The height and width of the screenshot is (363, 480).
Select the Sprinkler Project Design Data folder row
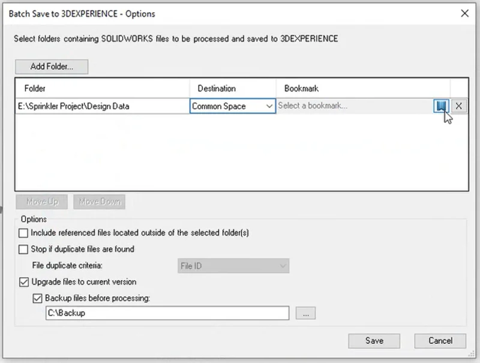click(102, 106)
